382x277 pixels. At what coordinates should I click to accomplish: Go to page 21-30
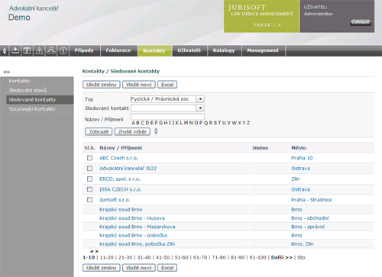pos(125,257)
